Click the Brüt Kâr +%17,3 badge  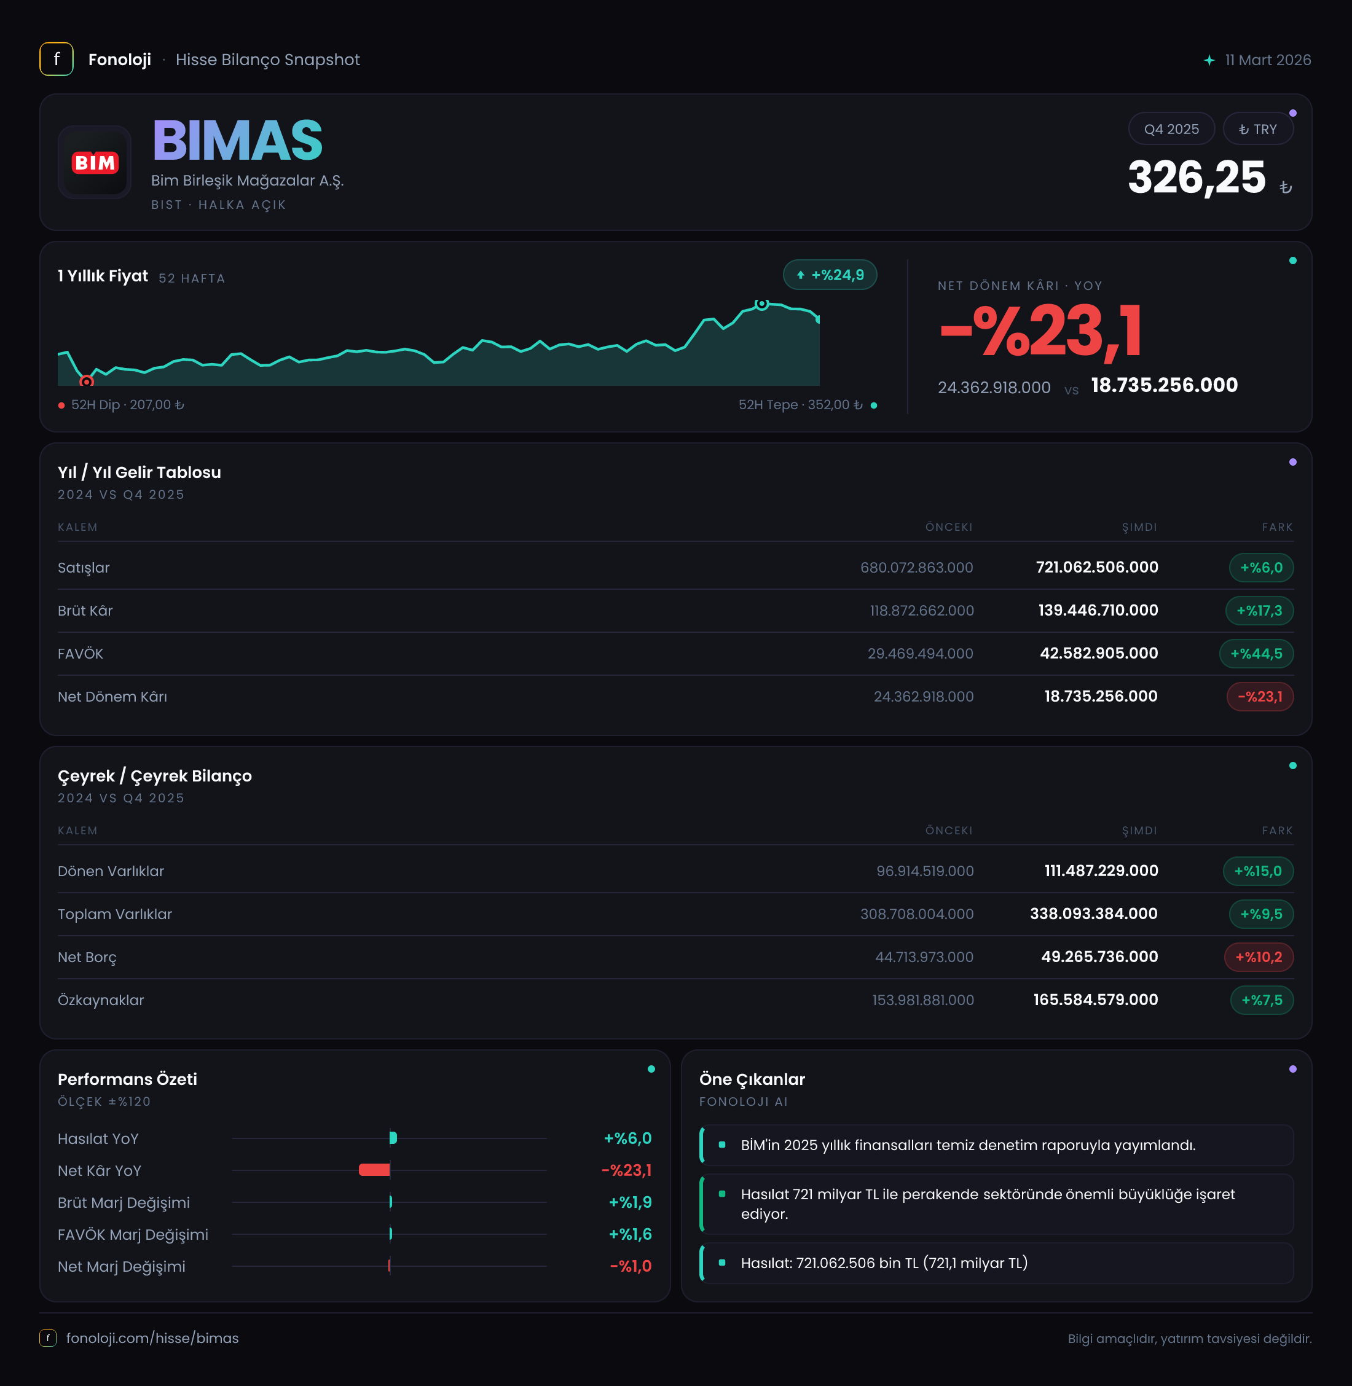(1259, 611)
